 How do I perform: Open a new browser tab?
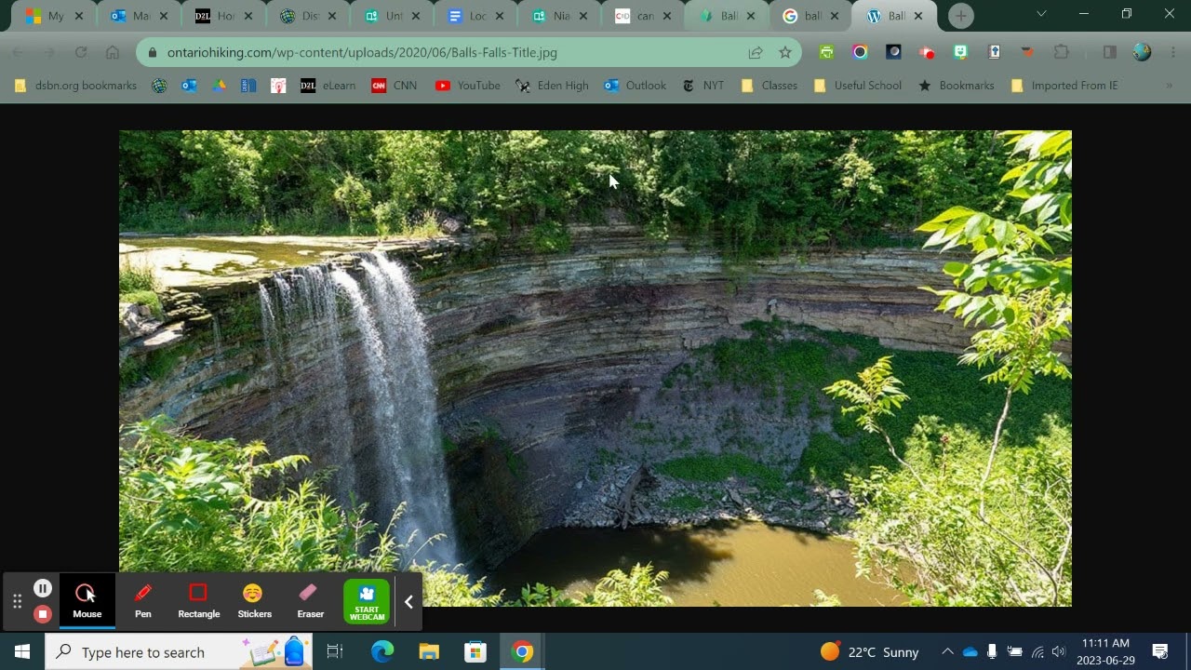(x=961, y=16)
